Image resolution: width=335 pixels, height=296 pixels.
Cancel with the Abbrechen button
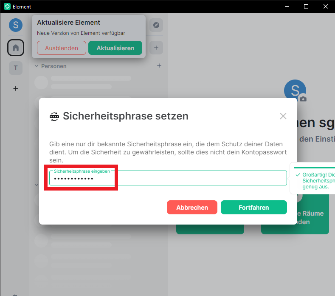click(192, 208)
